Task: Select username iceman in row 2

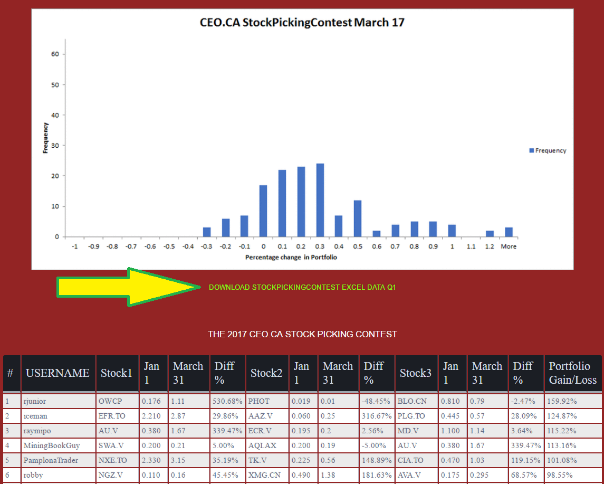Action: 58,416
